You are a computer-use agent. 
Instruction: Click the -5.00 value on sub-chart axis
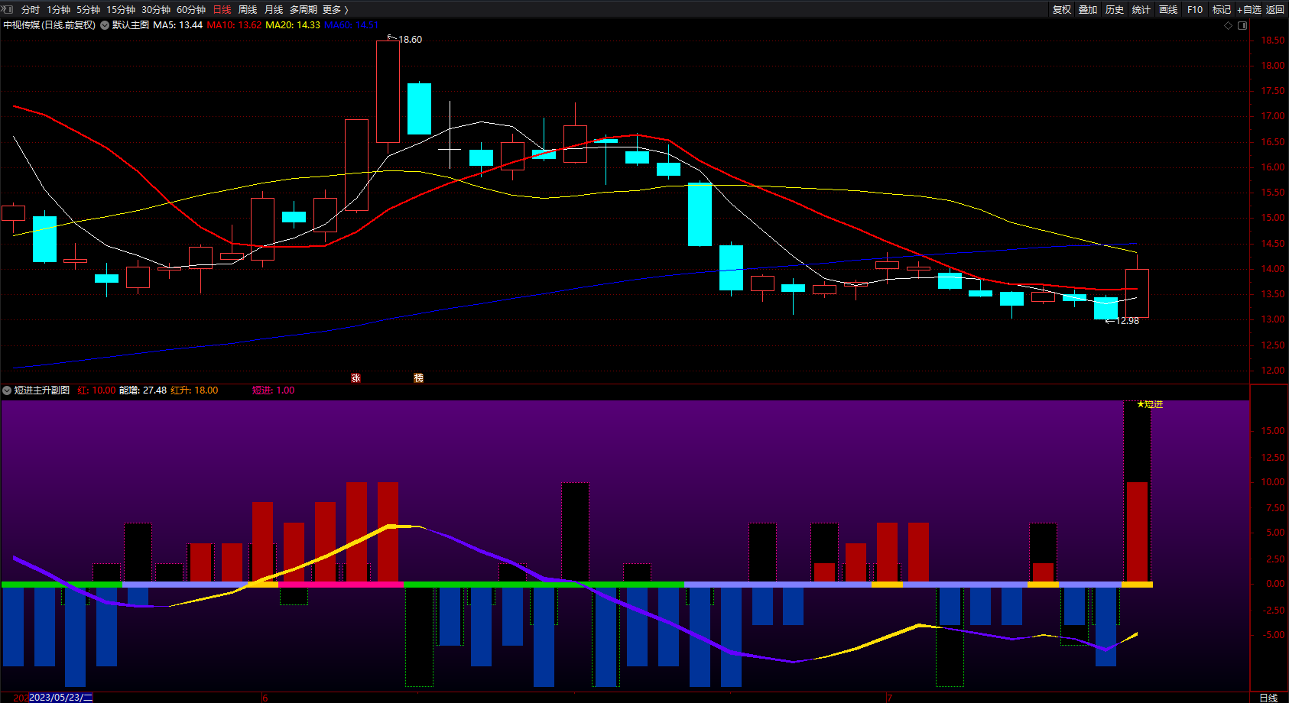1273,635
